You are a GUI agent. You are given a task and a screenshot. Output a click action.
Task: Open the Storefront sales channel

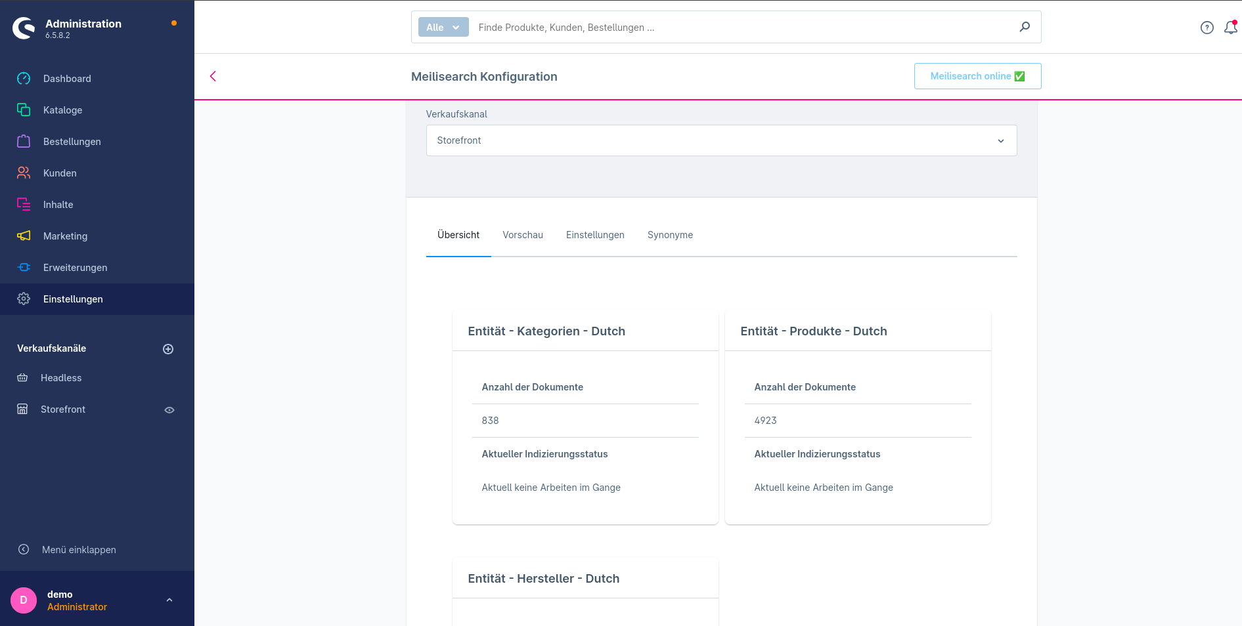point(63,409)
